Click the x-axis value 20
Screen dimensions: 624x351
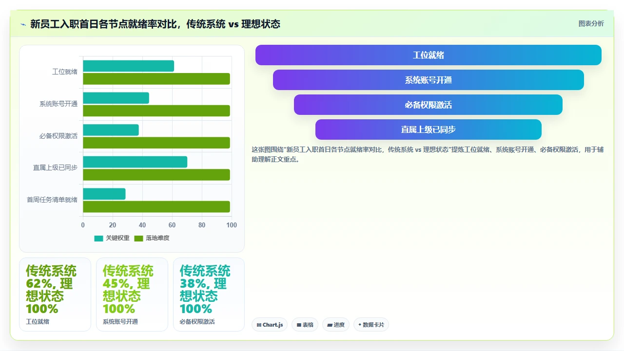tap(113, 225)
